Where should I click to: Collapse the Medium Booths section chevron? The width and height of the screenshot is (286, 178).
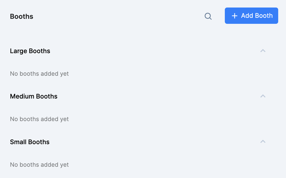[263, 96]
